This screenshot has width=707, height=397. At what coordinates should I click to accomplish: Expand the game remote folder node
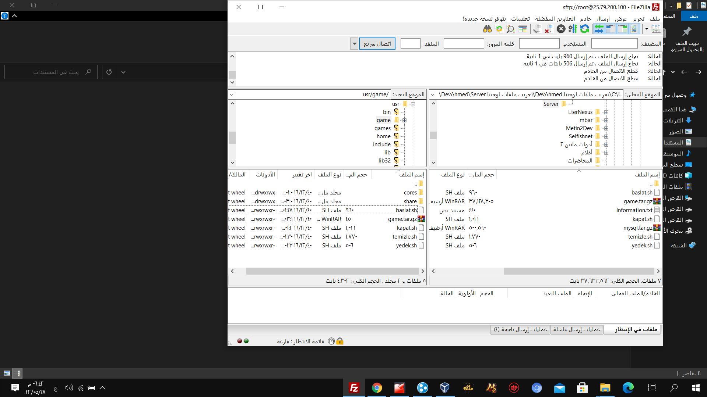[x=404, y=120]
